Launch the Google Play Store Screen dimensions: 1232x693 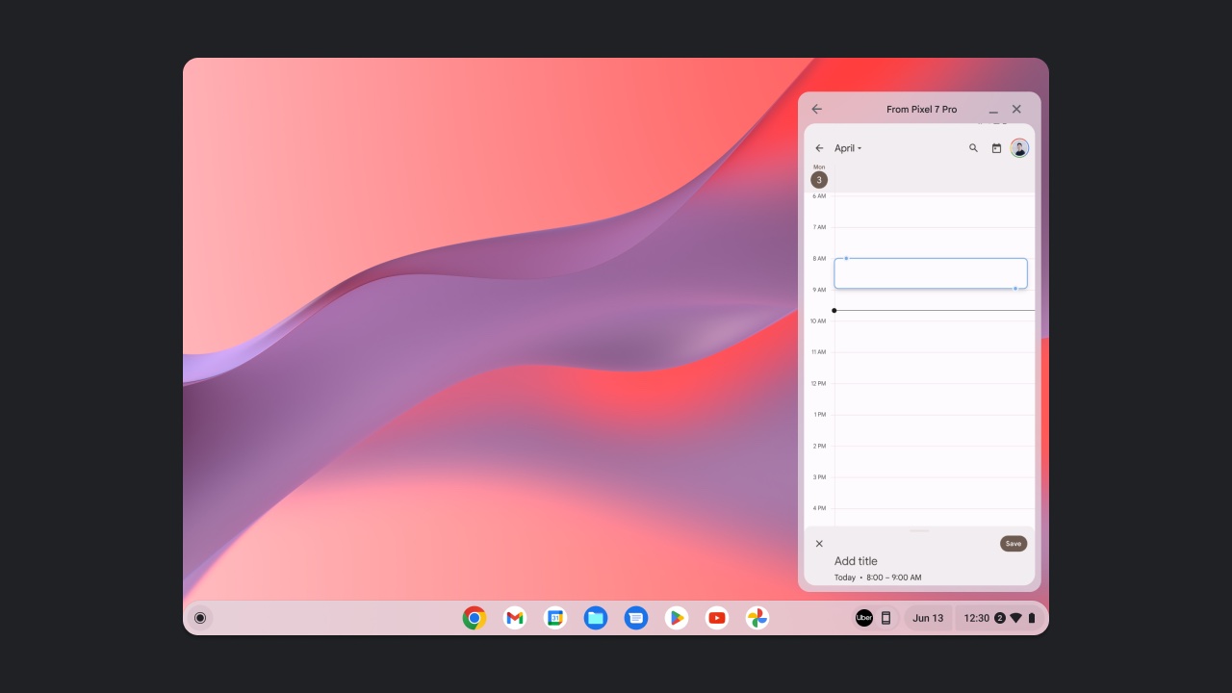click(x=677, y=618)
